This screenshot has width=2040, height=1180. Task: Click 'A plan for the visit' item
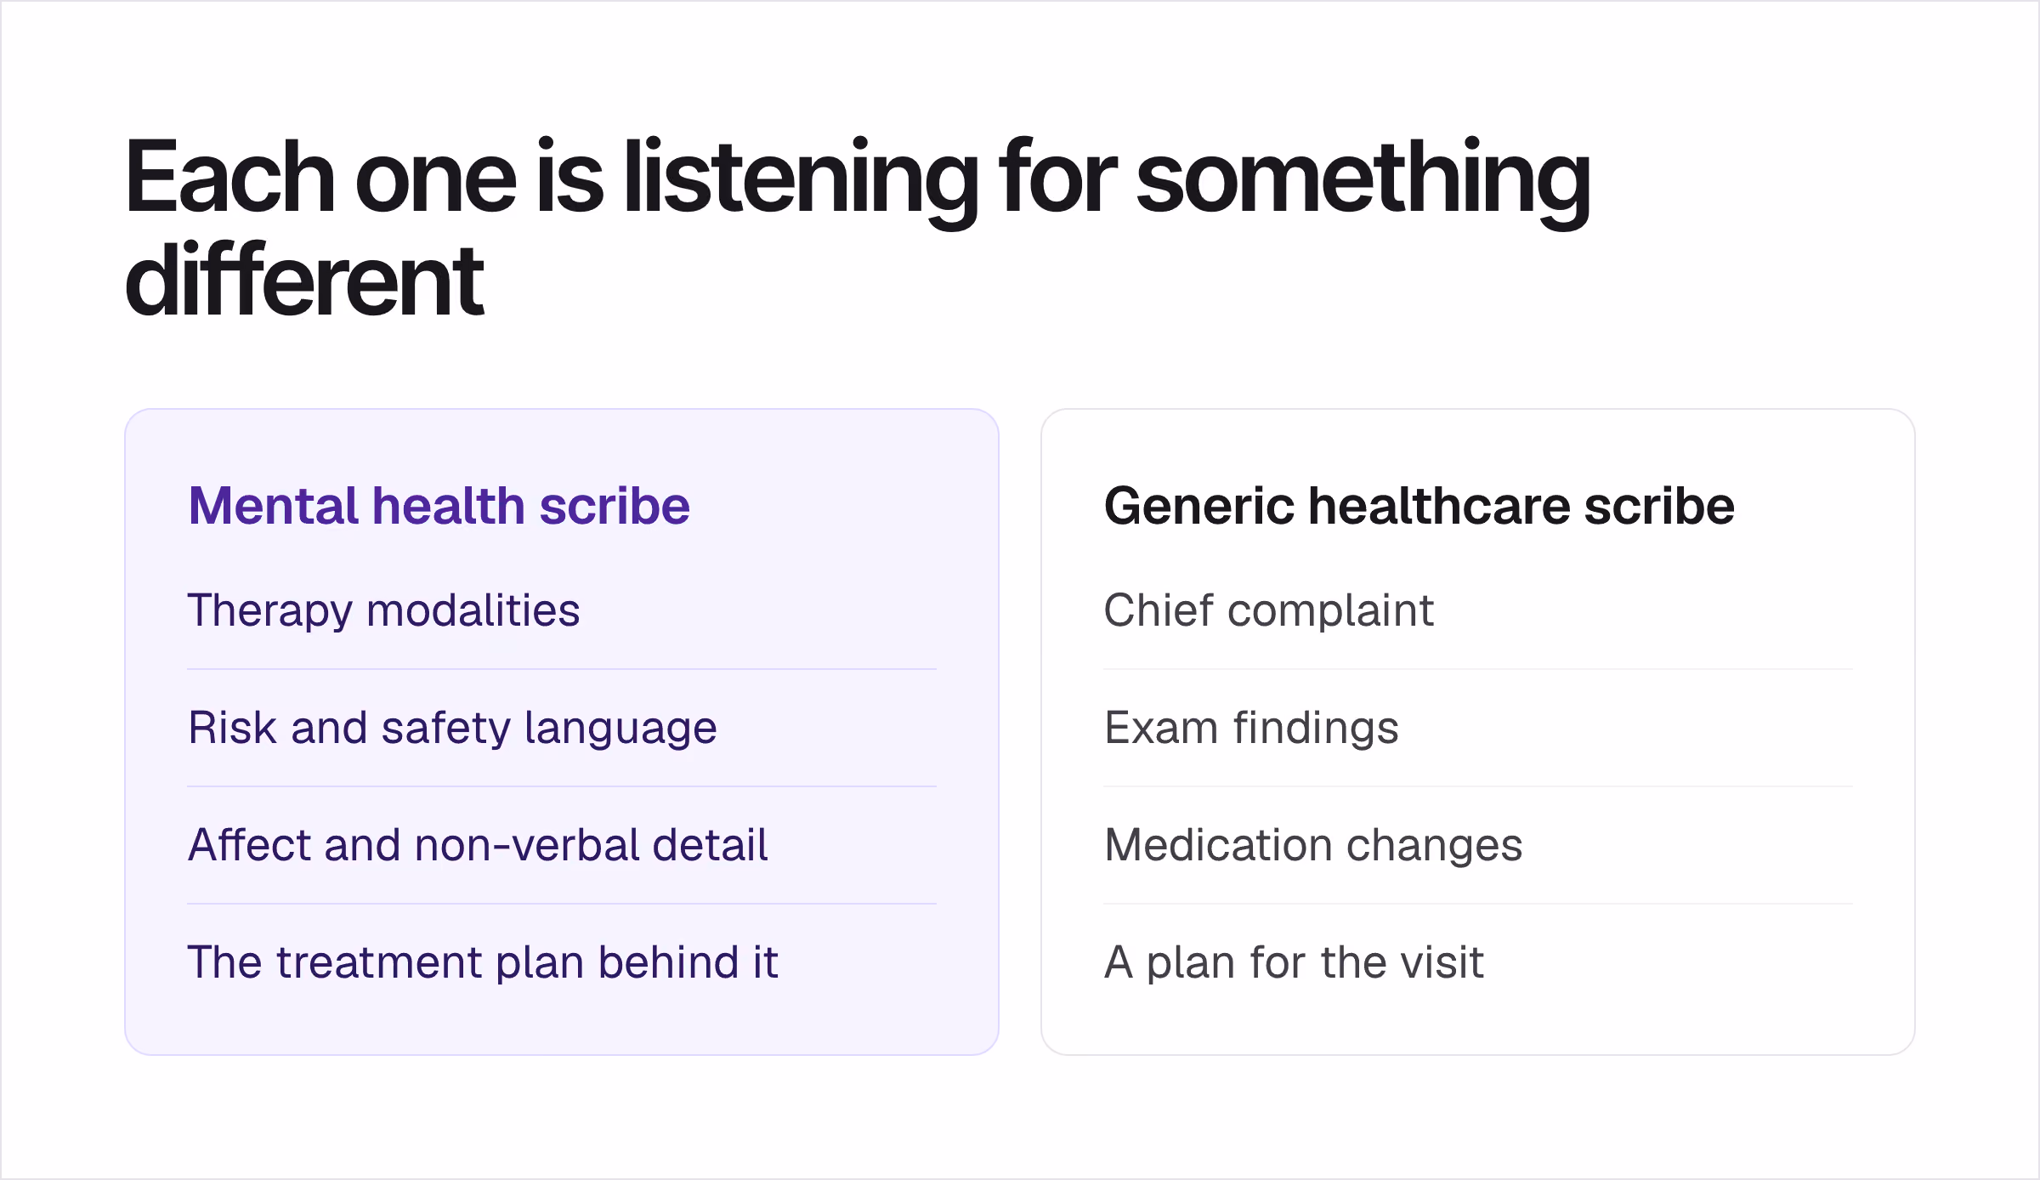(1294, 962)
